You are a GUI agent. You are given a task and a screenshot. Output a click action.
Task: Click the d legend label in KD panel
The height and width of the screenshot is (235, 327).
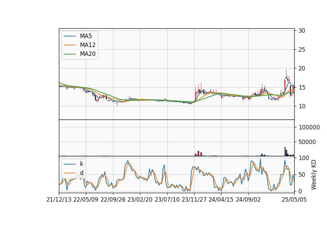tap(81, 173)
